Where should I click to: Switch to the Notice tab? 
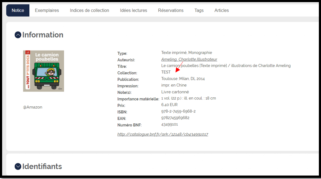(18, 10)
